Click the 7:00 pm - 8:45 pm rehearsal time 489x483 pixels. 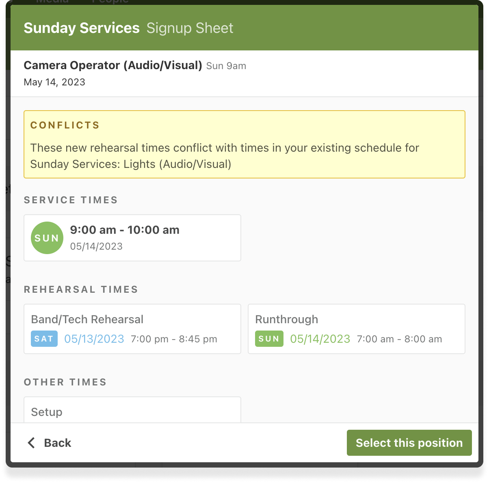(x=174, y=339)
